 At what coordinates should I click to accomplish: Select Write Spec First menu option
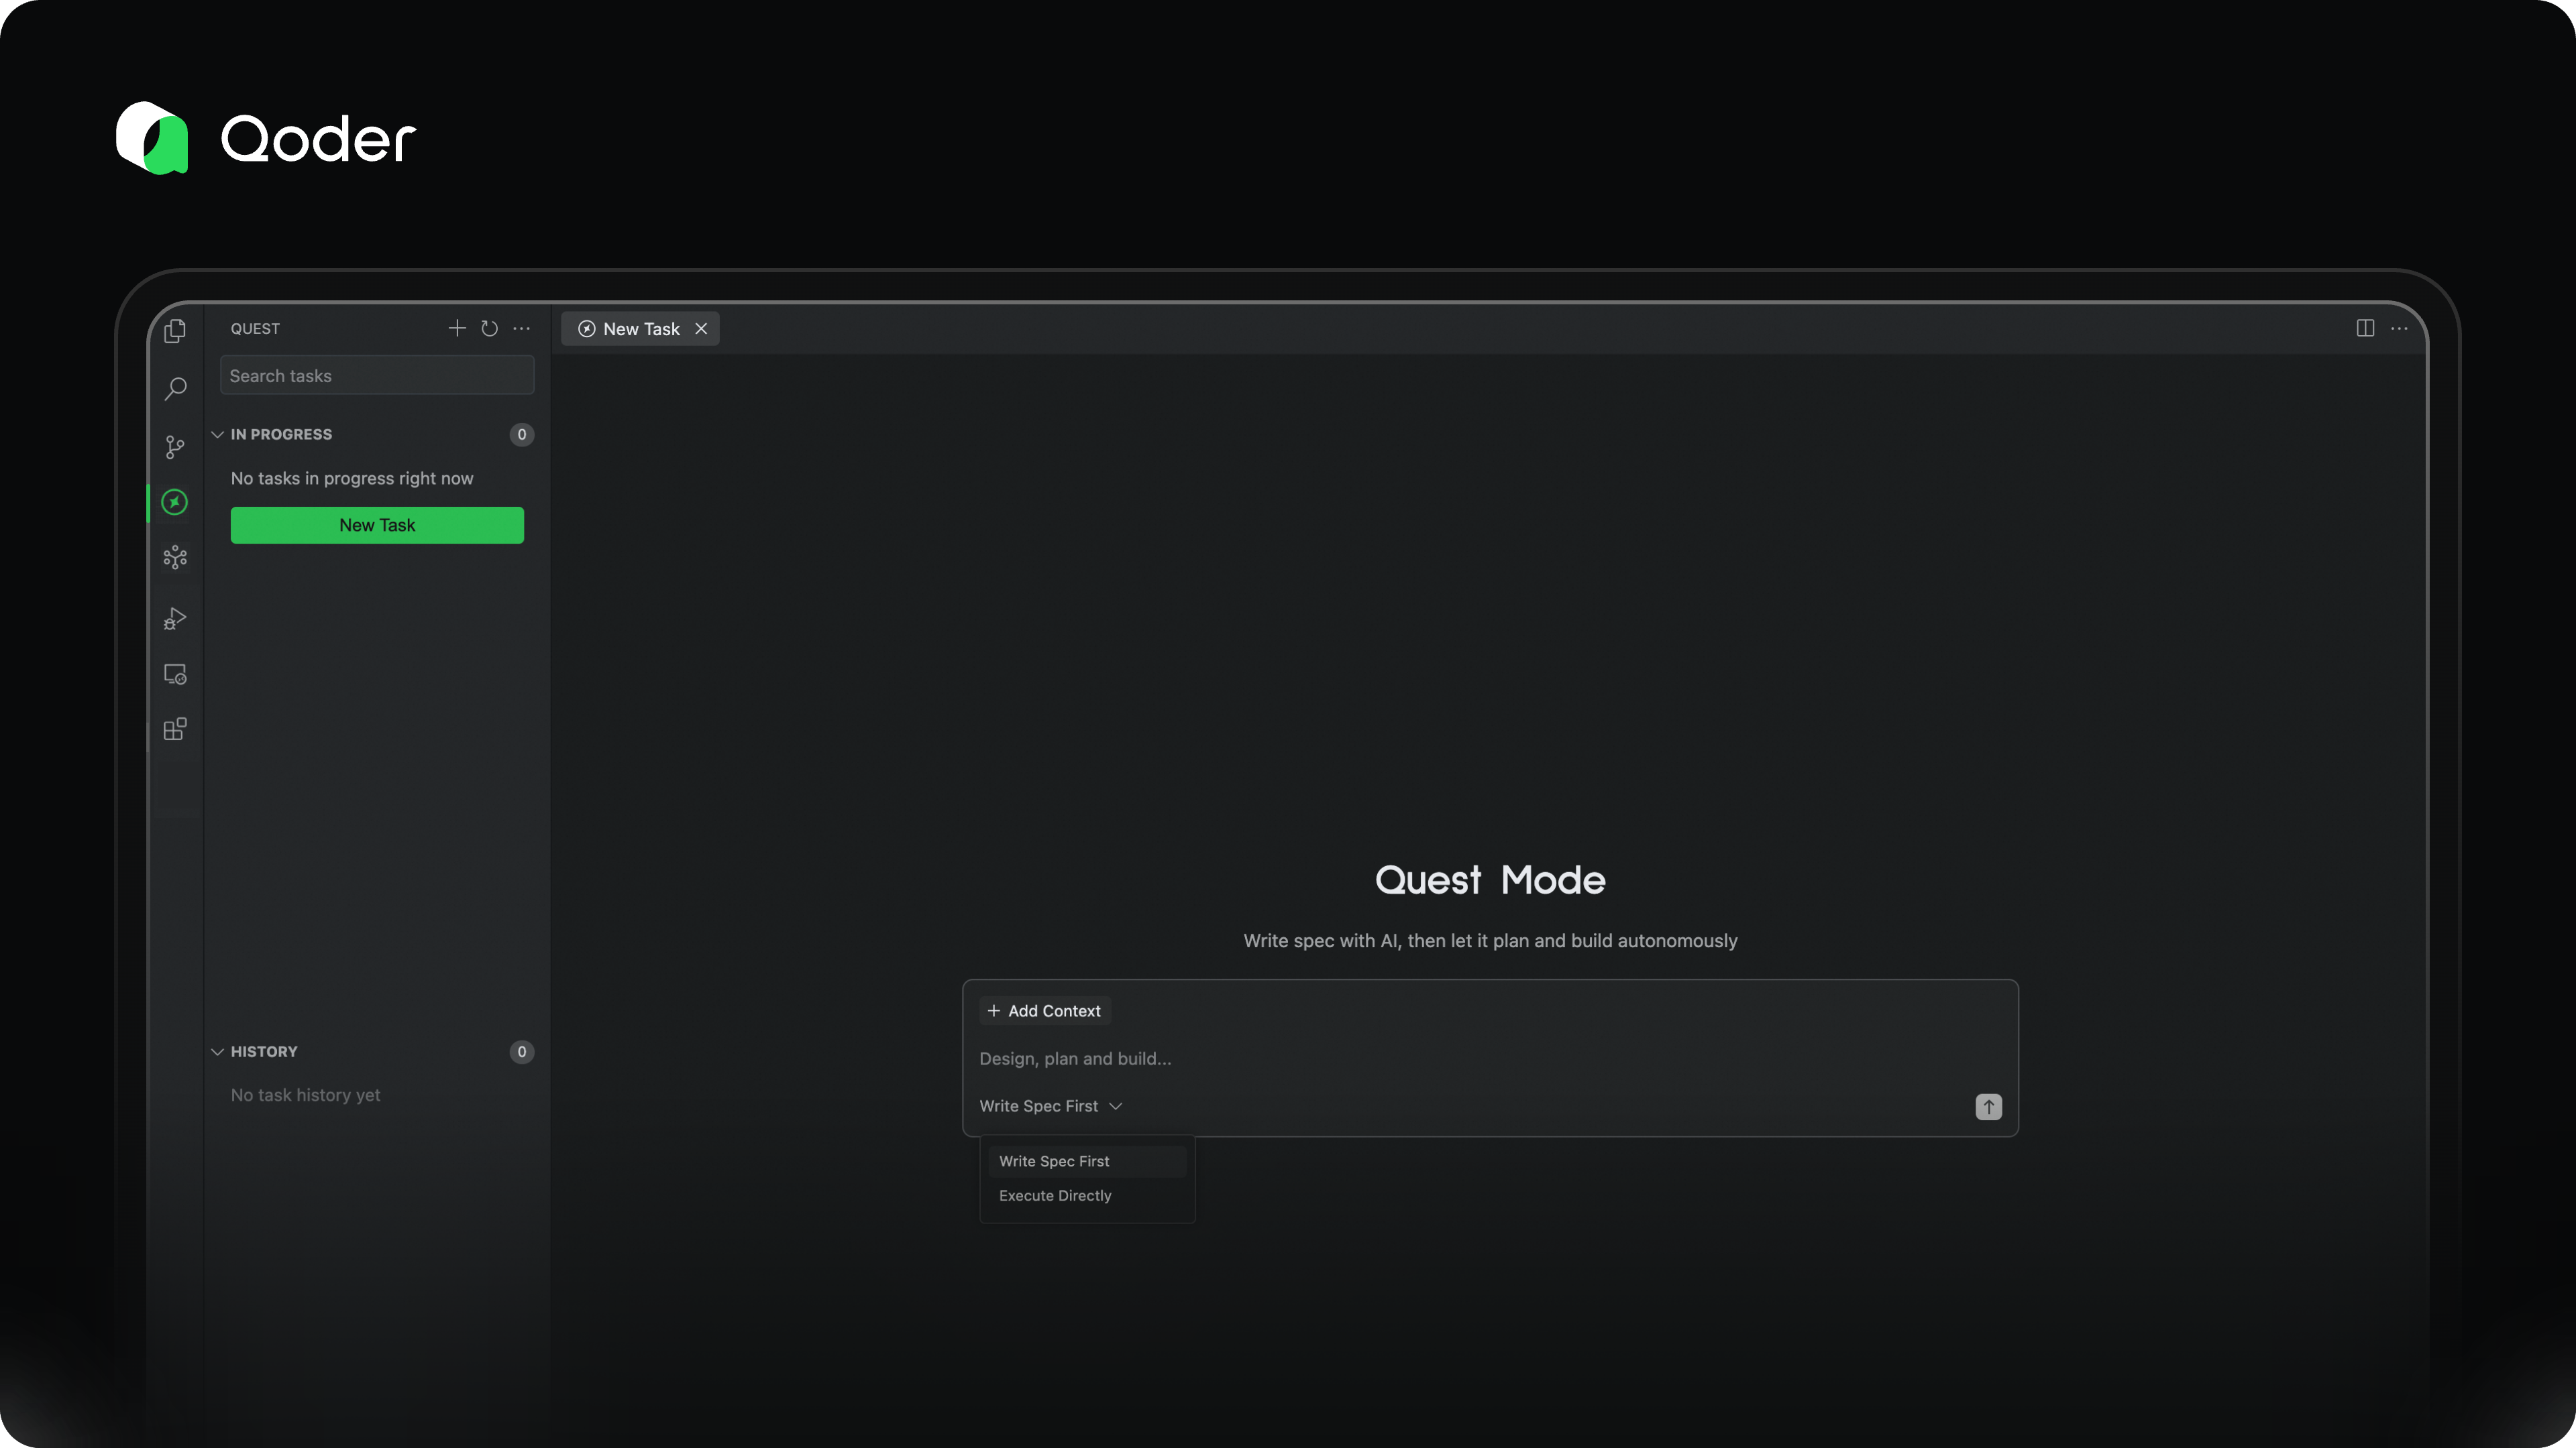(x=1054, y=1161)
